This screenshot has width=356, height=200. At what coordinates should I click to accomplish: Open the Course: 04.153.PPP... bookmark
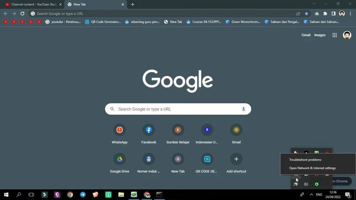click(204, 22)
